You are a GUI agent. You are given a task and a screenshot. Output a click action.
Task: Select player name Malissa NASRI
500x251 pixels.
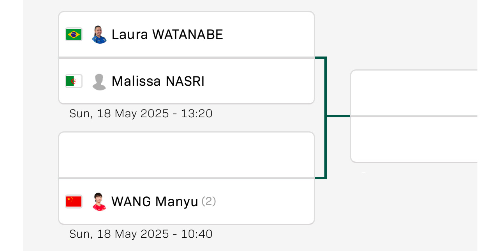158,81
